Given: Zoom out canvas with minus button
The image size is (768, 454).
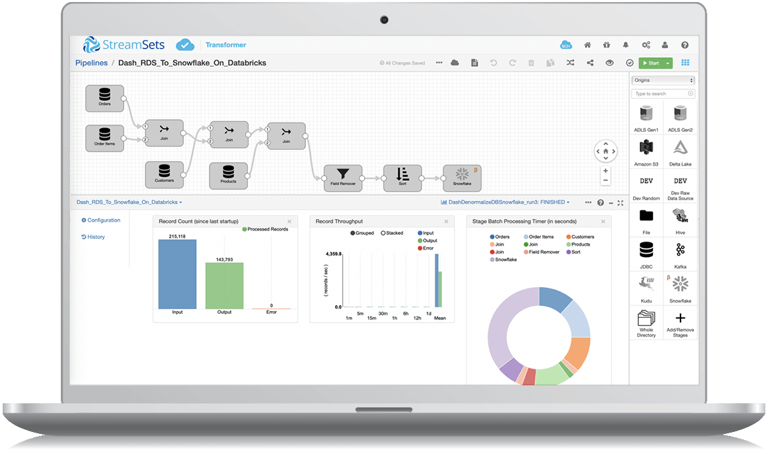Looking at the screenshot, I should (x=606, y=180).
